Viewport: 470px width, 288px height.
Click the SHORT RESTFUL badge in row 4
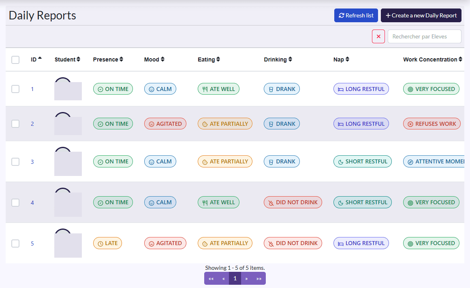(x=363, y=202)
